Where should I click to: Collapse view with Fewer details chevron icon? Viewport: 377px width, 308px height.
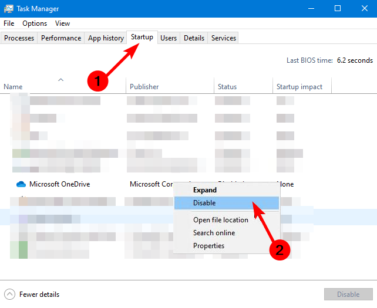(9, 294)
